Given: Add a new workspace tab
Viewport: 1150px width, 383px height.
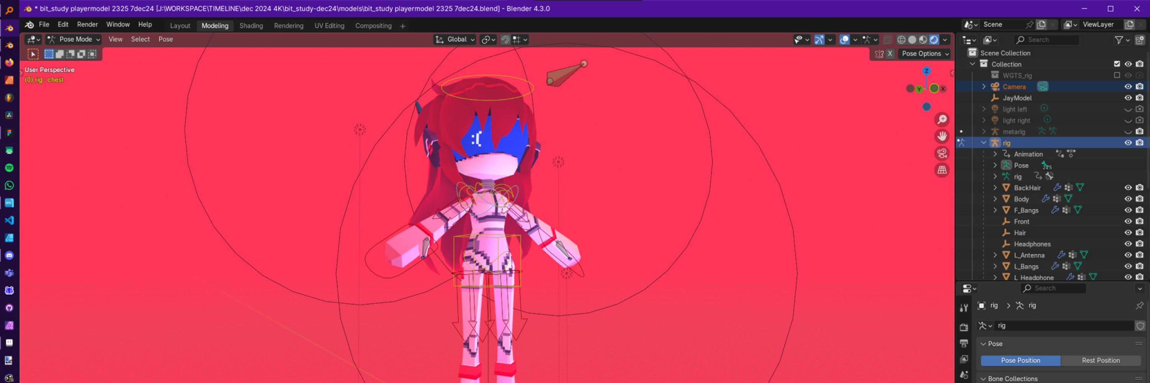Looking at the screenshot, I should pyautogui.click(x=402, y=26).
